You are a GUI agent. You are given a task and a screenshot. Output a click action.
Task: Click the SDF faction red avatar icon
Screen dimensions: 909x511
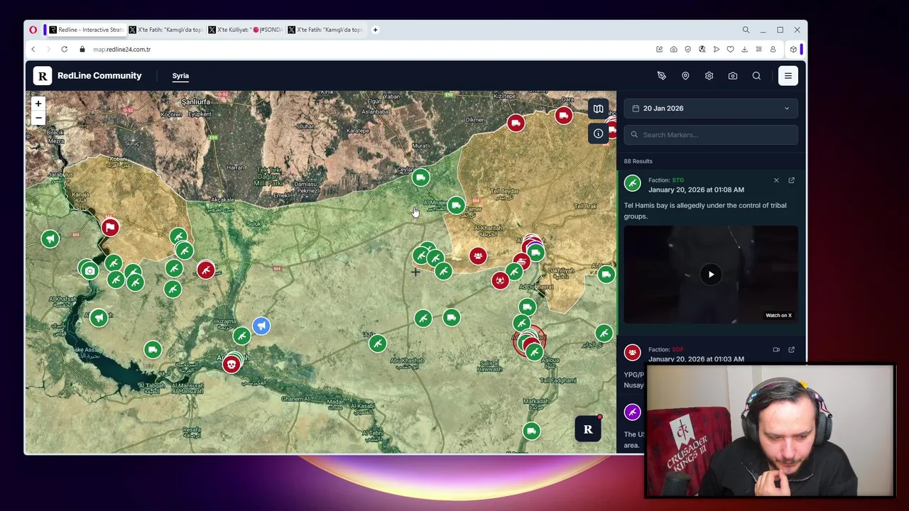632,353
